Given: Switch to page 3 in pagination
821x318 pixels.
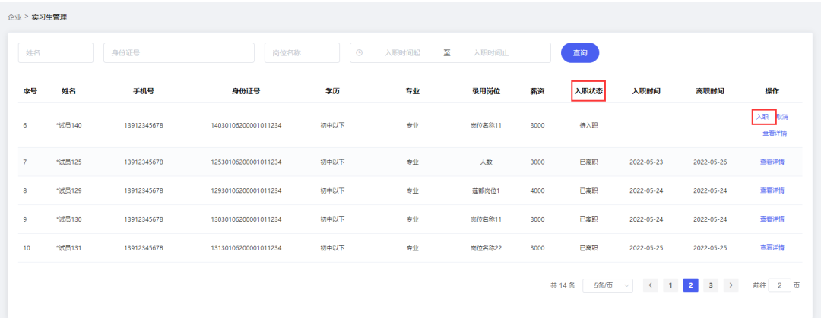Looking at the screenshot, I should click(710, 285).
